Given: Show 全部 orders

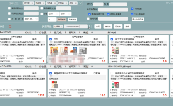Looking at the screenshot, I should pyautogui.click(x=127, y=26).
